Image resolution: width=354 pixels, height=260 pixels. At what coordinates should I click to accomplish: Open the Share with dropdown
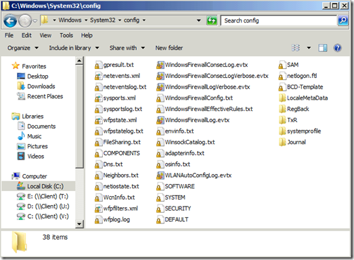(127, 48)
